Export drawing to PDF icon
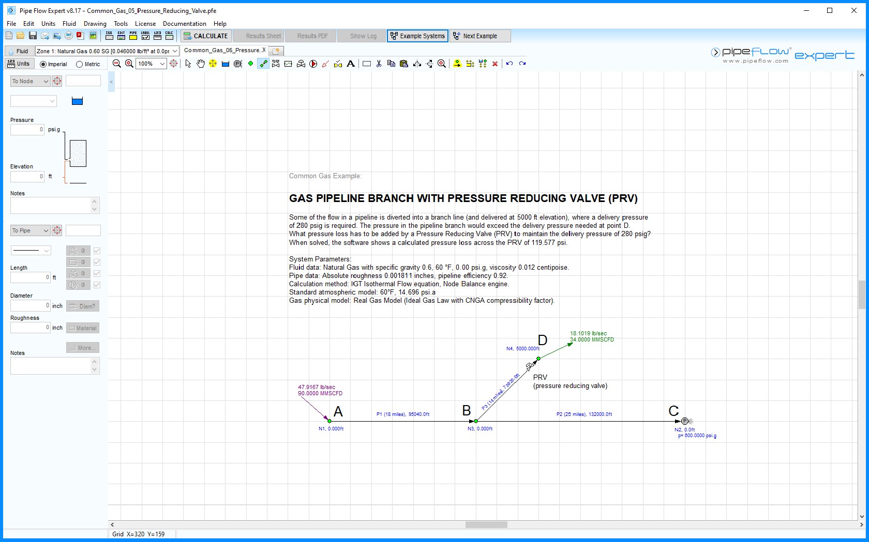 pos(80,36)
